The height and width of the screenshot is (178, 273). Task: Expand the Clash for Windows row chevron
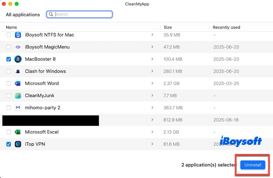(x=152, y=71)
